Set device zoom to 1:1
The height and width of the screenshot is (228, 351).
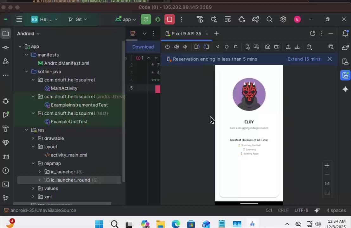click(327, 184)
